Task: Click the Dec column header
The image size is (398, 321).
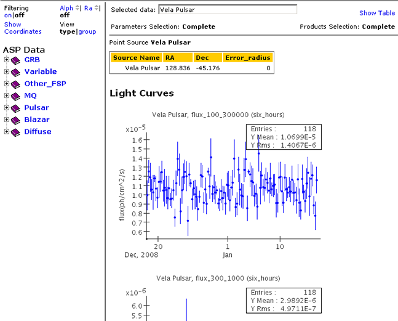Action: point(208,58)
